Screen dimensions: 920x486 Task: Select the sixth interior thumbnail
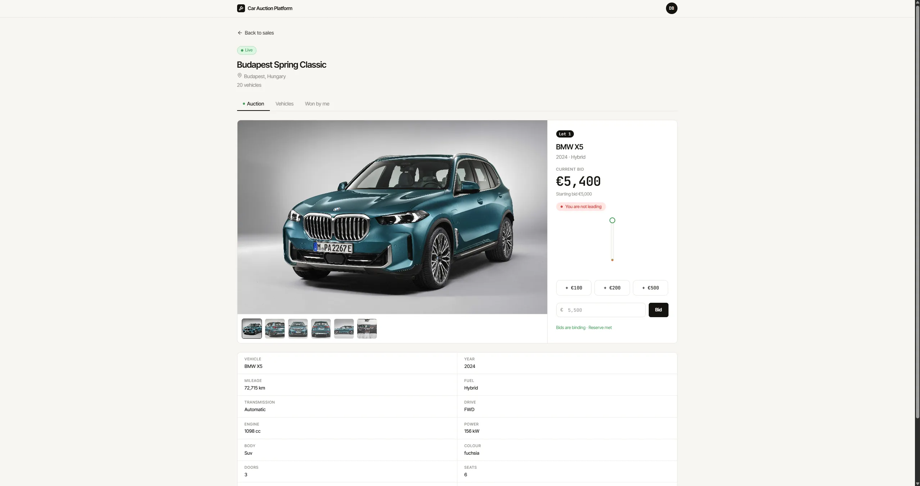tap(367, 328)
